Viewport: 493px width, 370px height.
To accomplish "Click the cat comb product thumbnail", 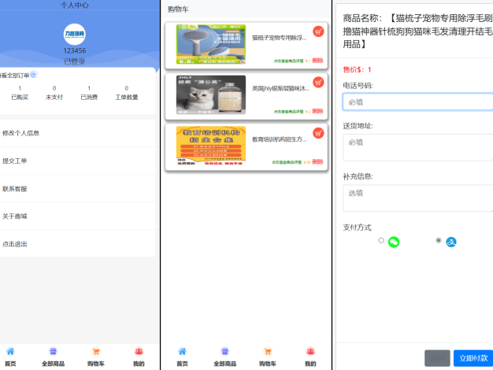I will tap(211, 44).
